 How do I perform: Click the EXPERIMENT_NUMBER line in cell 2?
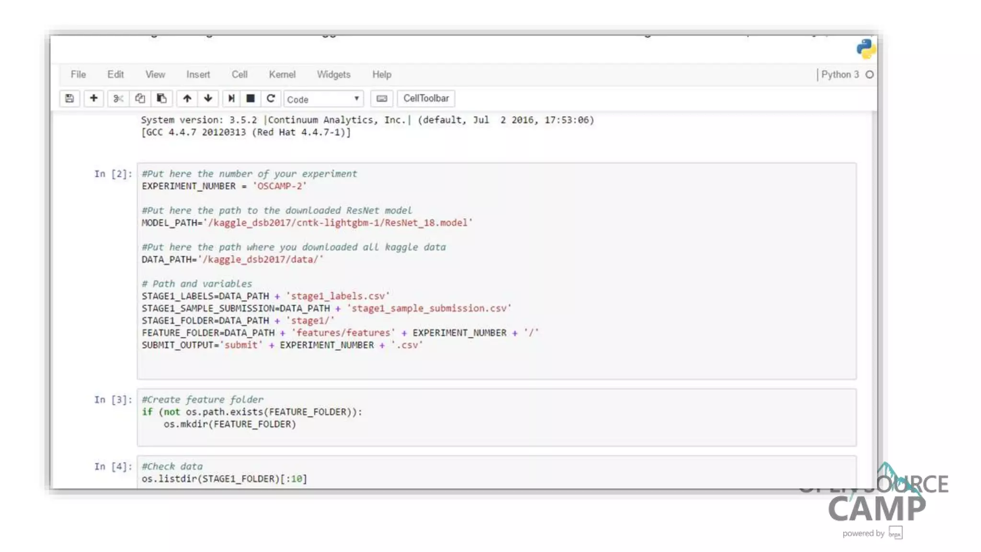(x=224, y=186)
